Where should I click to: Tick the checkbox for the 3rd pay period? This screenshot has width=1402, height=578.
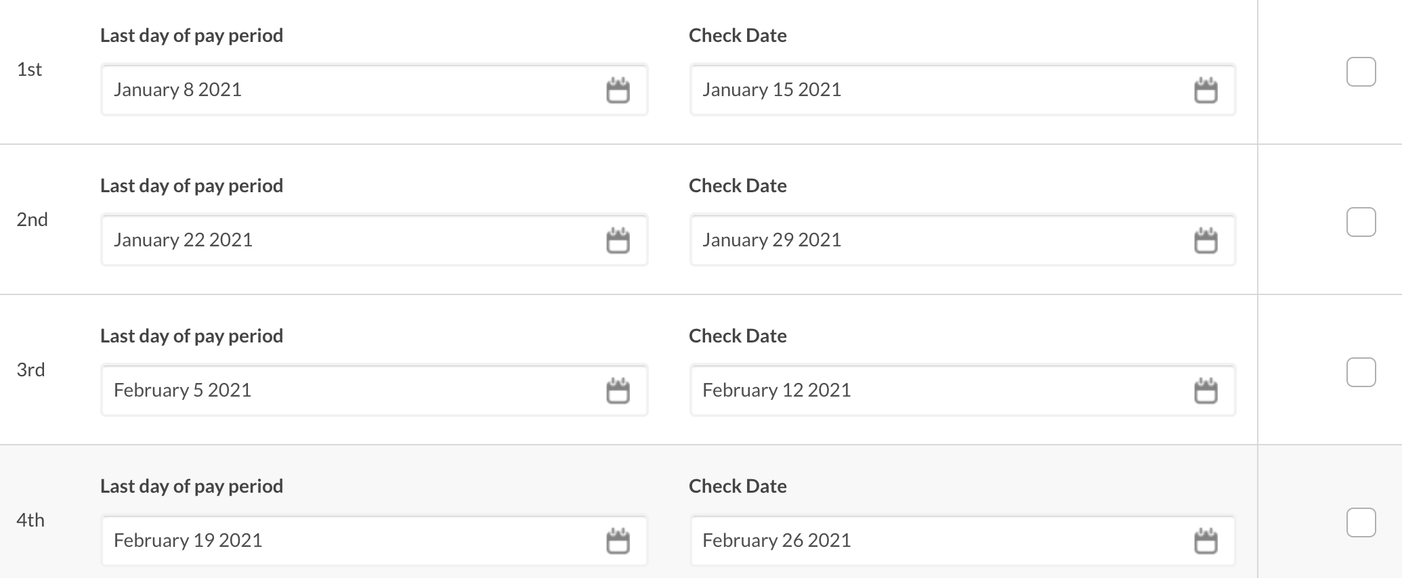(1361, 372)
